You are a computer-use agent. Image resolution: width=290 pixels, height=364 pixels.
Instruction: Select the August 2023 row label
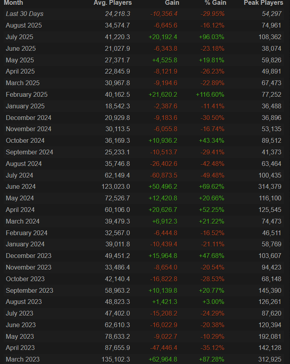pos(24,302)
